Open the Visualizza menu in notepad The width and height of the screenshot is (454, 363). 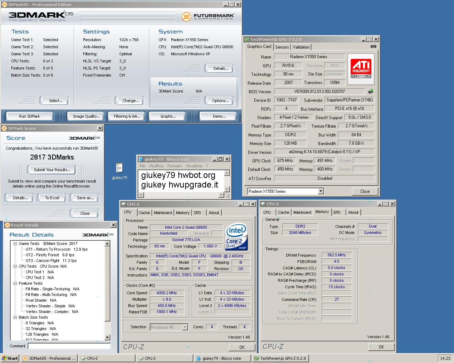pos(194,166)
